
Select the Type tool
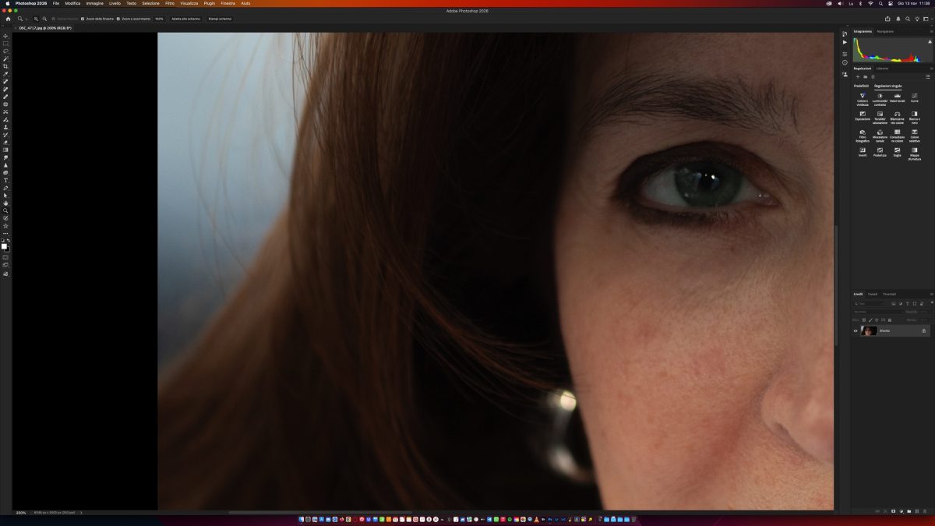coord(5,180)
